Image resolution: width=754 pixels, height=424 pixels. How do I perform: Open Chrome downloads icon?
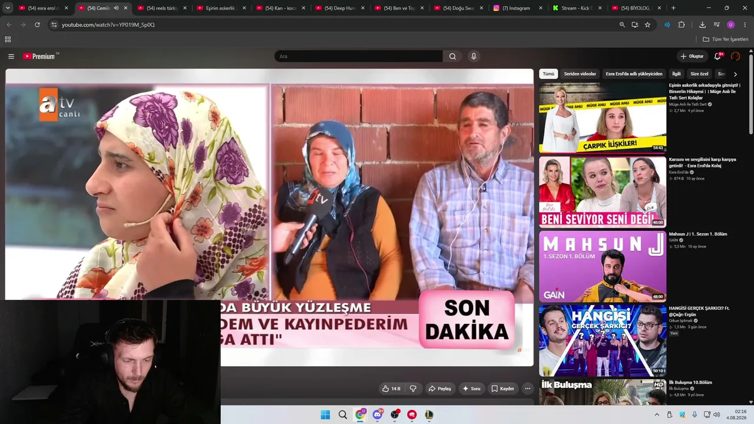click(x=702, y=25)
